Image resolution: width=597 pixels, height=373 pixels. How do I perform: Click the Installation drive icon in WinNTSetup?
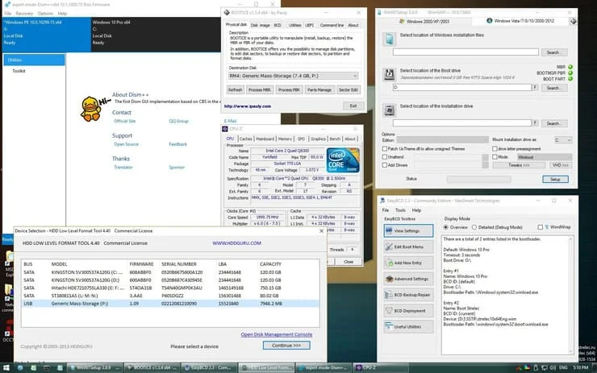[x=389, y=110]
